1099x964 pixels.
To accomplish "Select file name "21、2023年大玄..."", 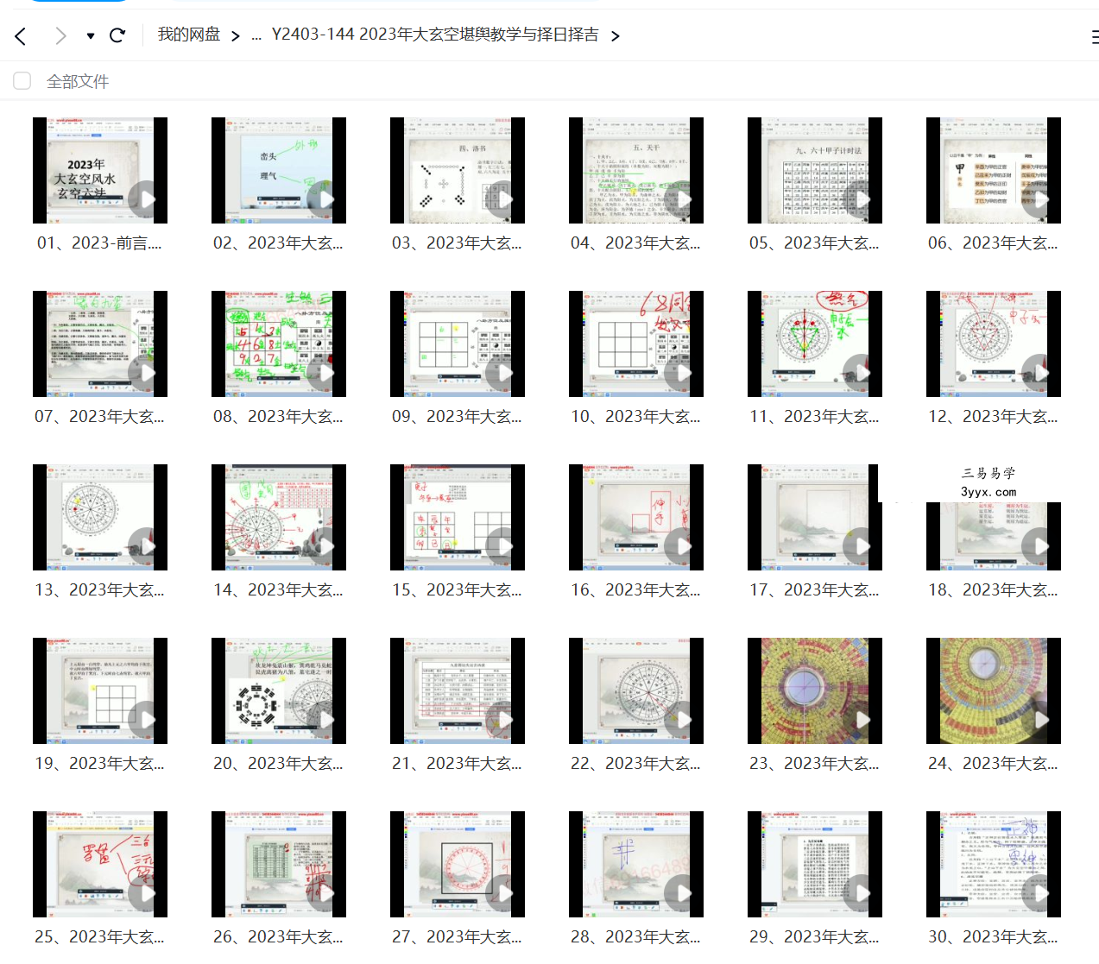I will pyautogui.click(x=457, y=764).
